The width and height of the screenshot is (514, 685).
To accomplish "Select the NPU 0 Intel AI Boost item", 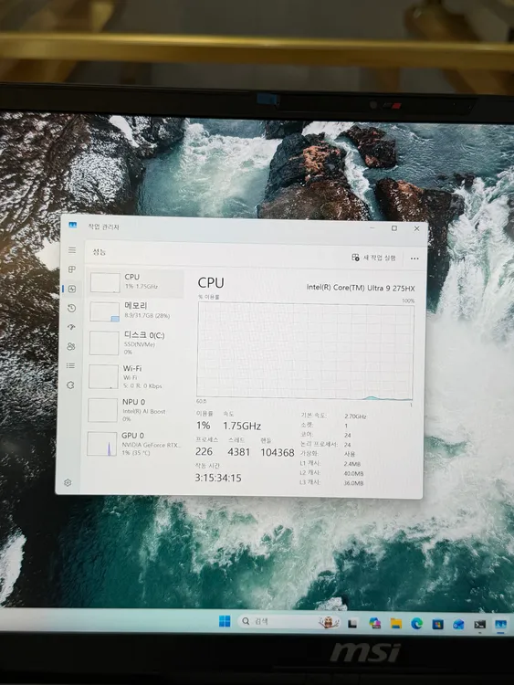I will click(133, 410).
